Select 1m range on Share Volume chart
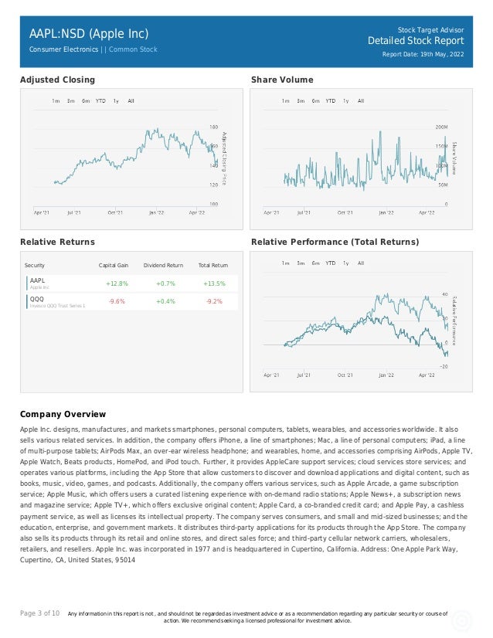Image resolution: width=493 pixels, height=638 pixels. coord(285,101)
